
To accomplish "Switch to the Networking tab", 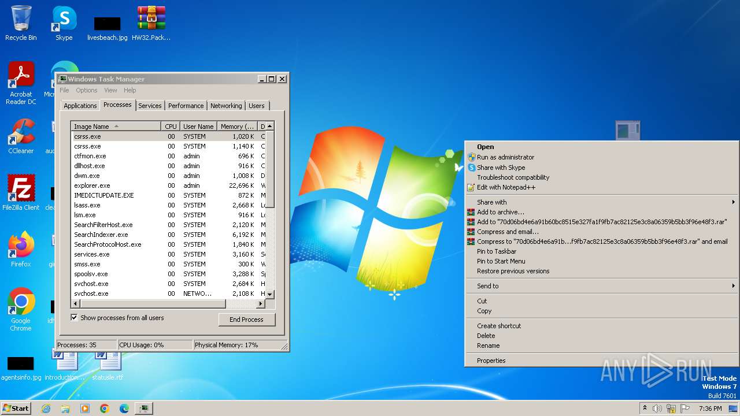I will point(226,106).
